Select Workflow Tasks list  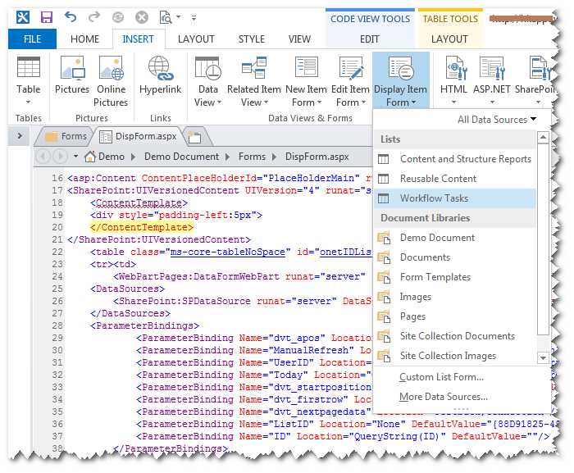pos(454,198)
